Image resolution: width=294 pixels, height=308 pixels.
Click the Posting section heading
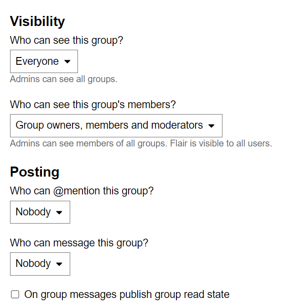(35, 172)
